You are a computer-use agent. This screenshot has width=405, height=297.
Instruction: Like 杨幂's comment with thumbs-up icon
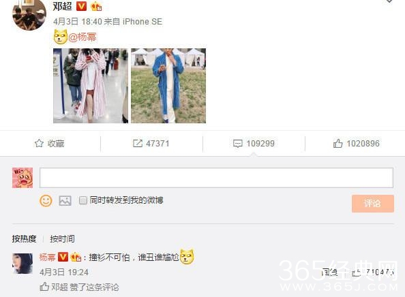[x=357, y=272]
